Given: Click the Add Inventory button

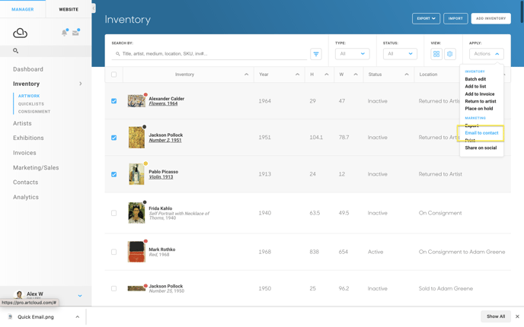Looking at the screenshot, I should (491, 18).
